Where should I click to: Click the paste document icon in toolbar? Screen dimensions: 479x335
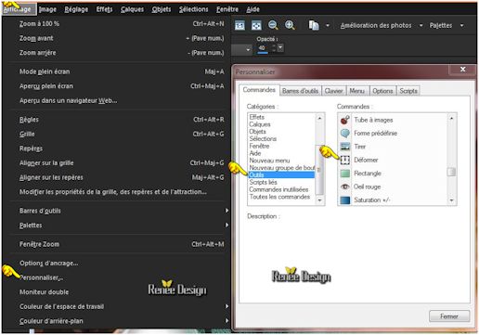[x=314, y=25]
